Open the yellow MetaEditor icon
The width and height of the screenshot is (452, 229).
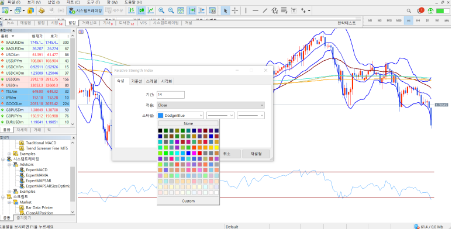pos(42,11)
